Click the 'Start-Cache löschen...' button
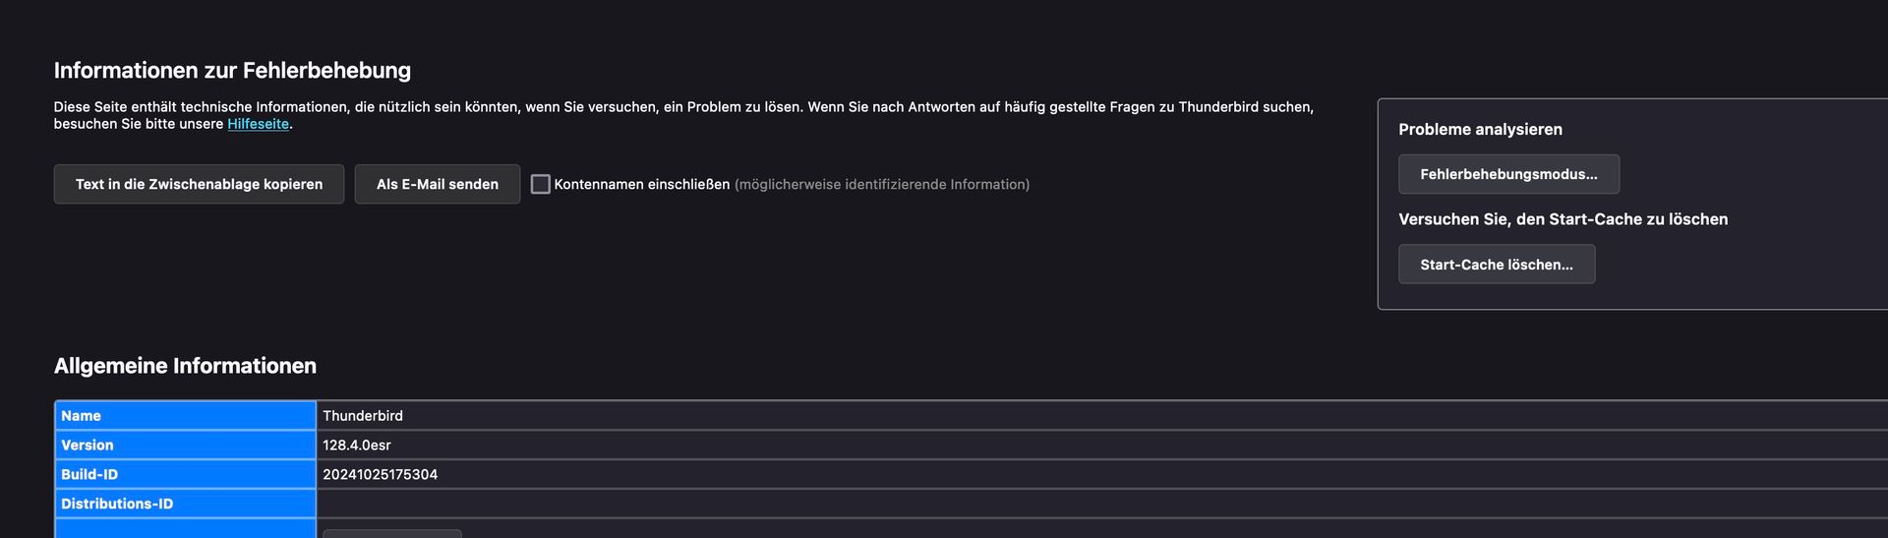The image size is (1888, 538). 1497,265
